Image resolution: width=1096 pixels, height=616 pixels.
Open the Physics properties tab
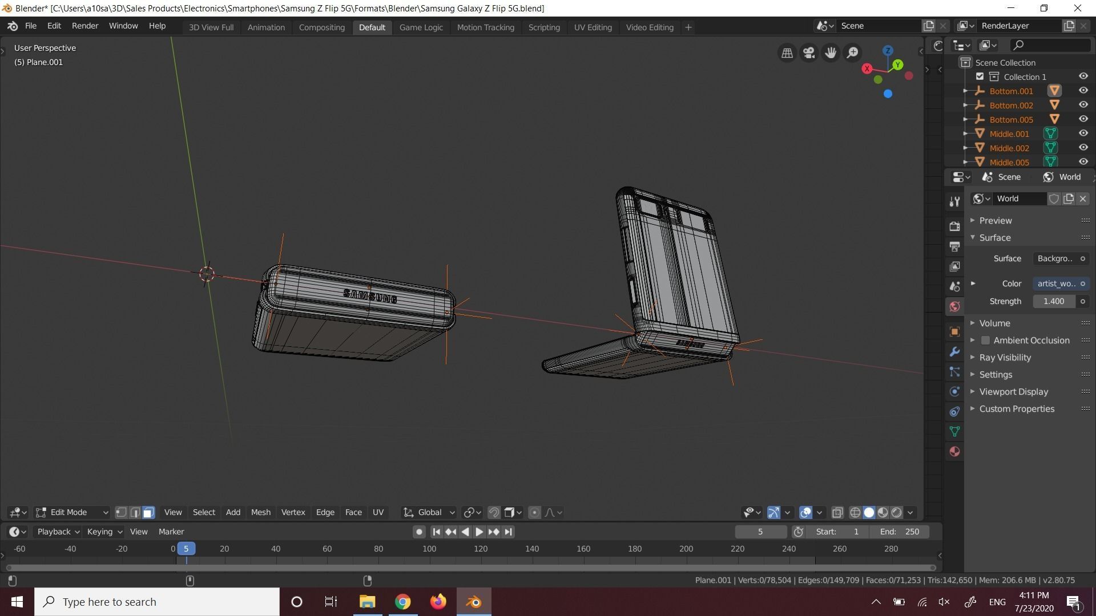pyautogui.click(x=954, y=391)
